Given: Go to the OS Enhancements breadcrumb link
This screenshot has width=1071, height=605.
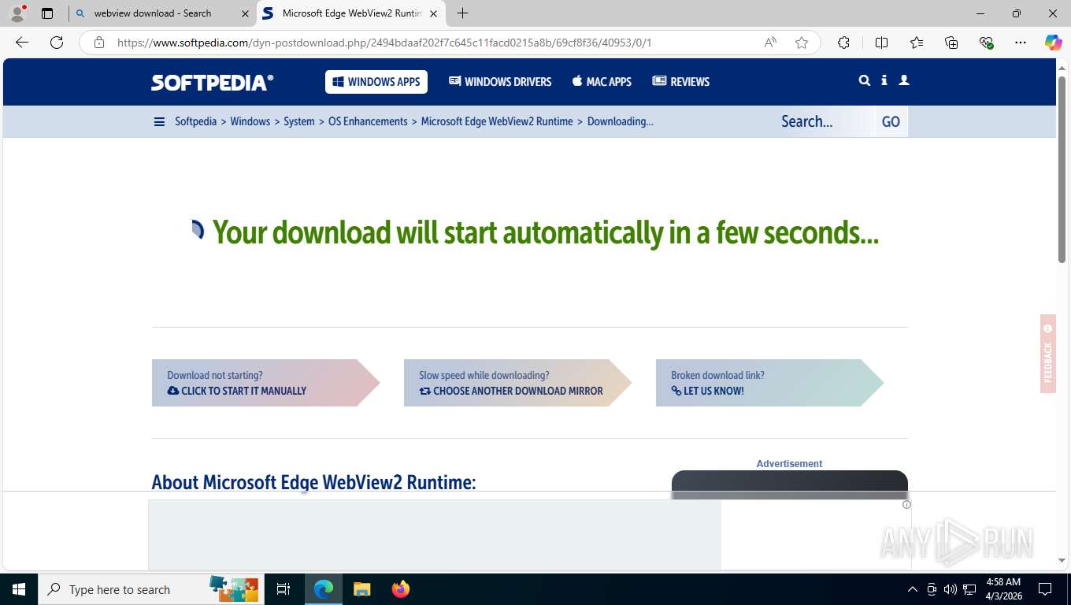Looking at the screenshot, I should tap(368, 121).
